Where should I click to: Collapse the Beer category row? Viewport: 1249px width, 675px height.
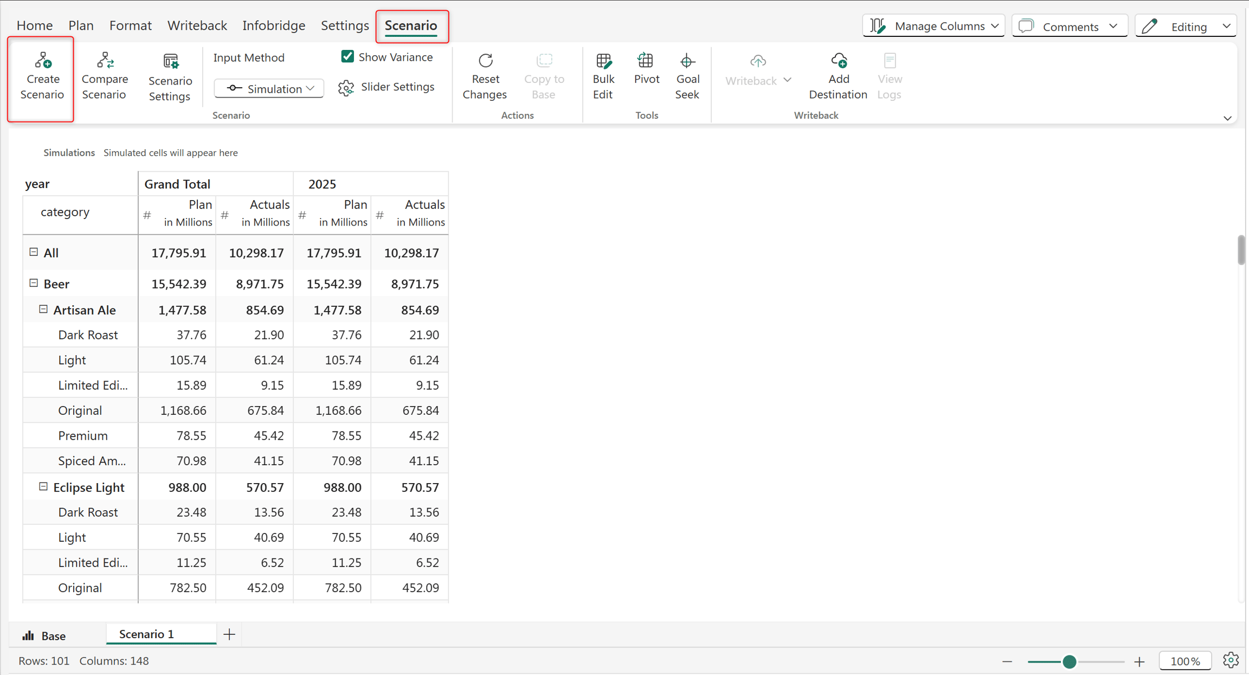click(34, 283)
